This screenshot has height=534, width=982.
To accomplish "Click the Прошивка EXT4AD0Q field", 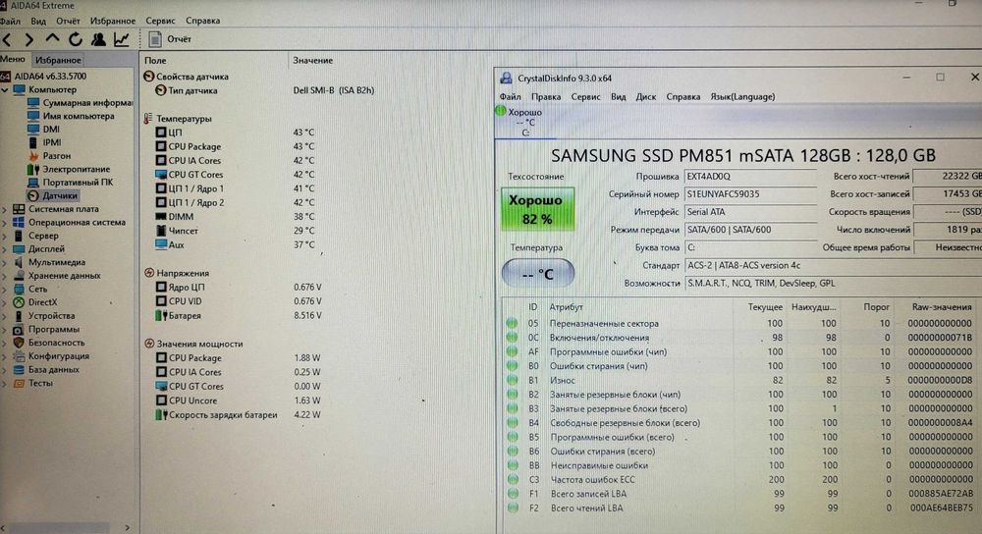I will point(750,177).
